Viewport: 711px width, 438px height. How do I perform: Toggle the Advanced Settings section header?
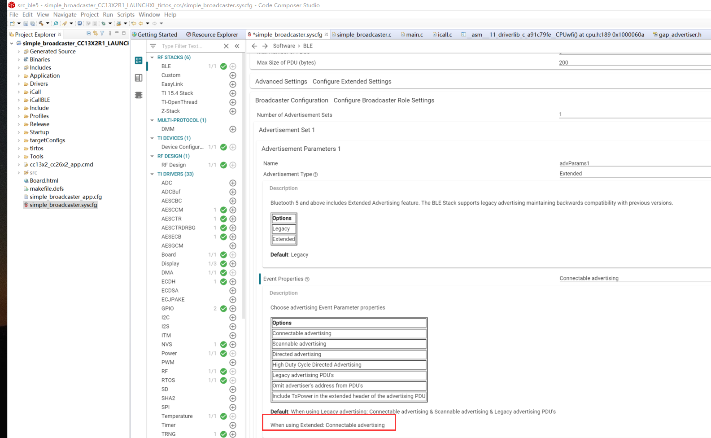[281, 81]
